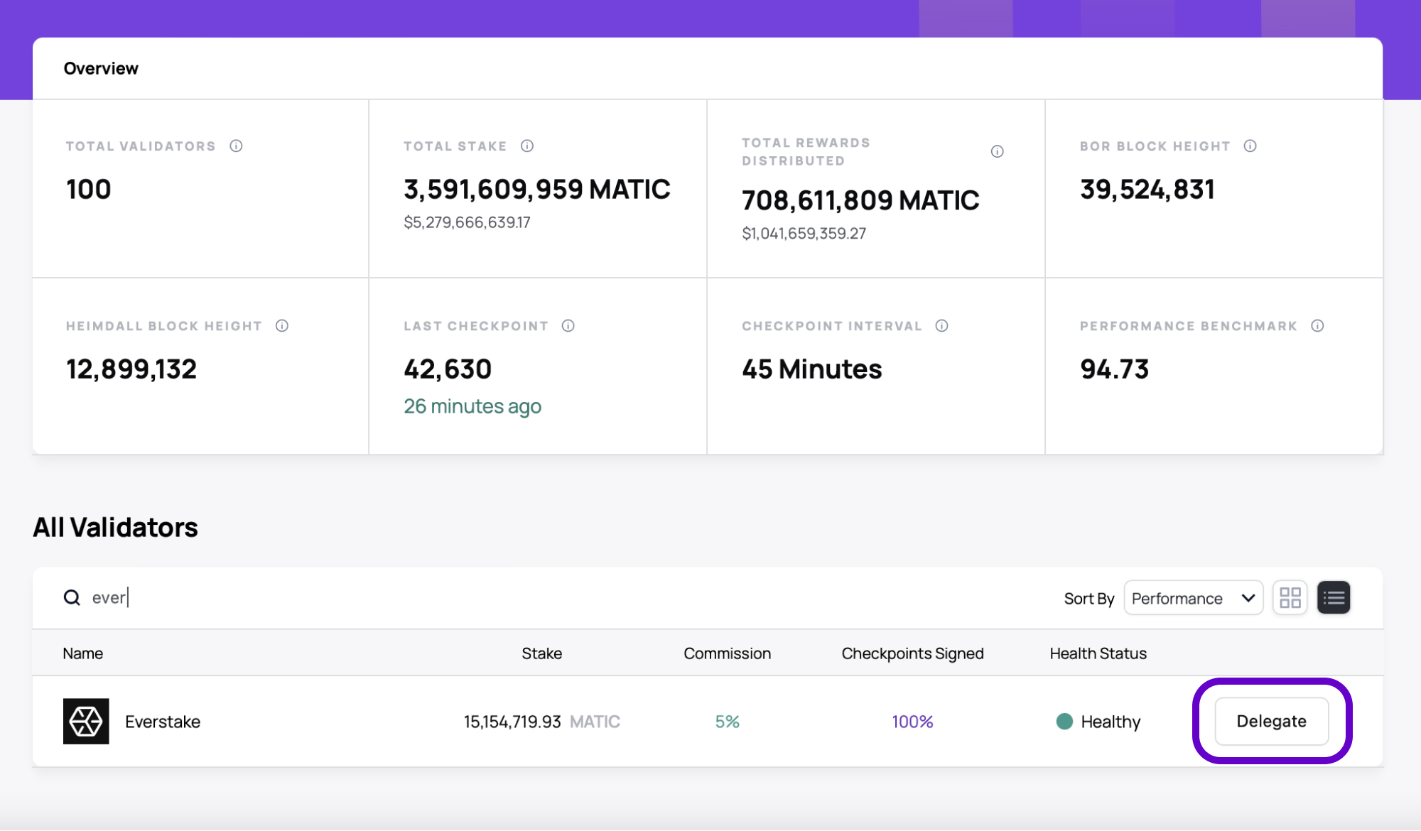Viewport: 1421px width, 831px height.
Task: Click the Name column header
Action: pyautogui.click(x=82, y=653)
